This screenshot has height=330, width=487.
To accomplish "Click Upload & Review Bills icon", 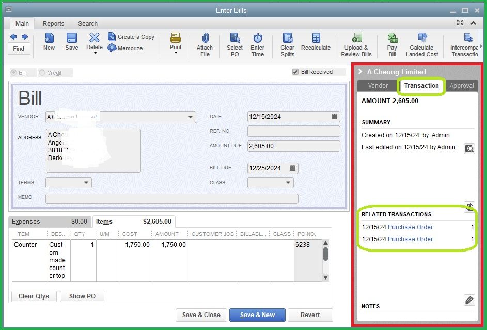I will click(356, 38).
